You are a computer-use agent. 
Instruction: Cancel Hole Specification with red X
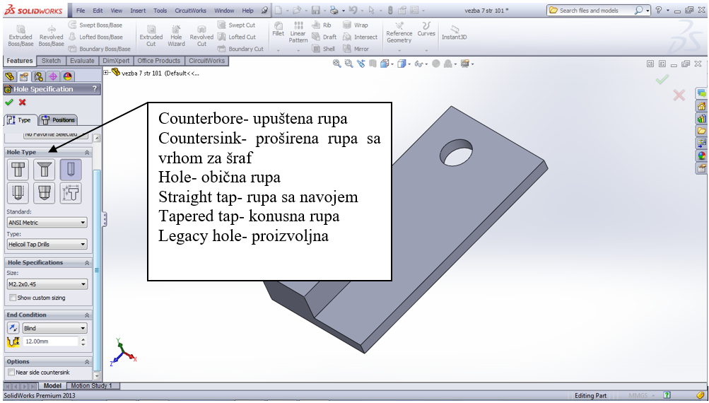point(22,103)
